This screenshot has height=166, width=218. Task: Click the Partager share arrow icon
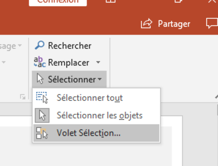(x=147, y=23)
